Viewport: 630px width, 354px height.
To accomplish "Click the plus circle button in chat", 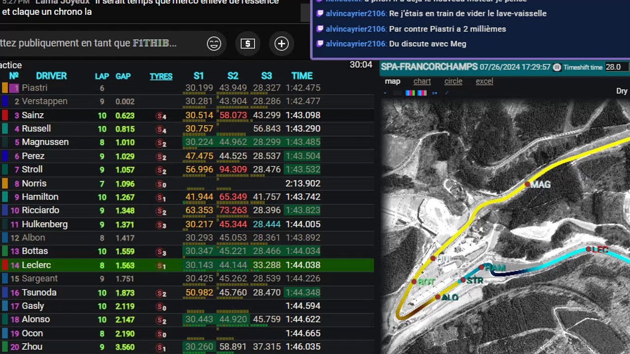I will [282, 44].
